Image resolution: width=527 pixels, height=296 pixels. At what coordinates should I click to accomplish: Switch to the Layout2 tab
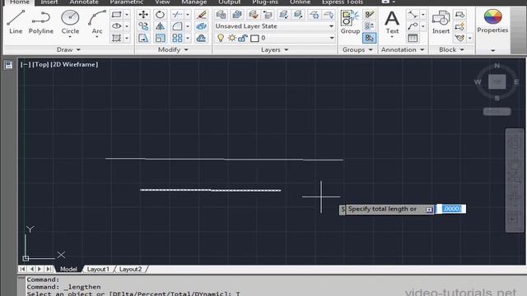[130, 269]
